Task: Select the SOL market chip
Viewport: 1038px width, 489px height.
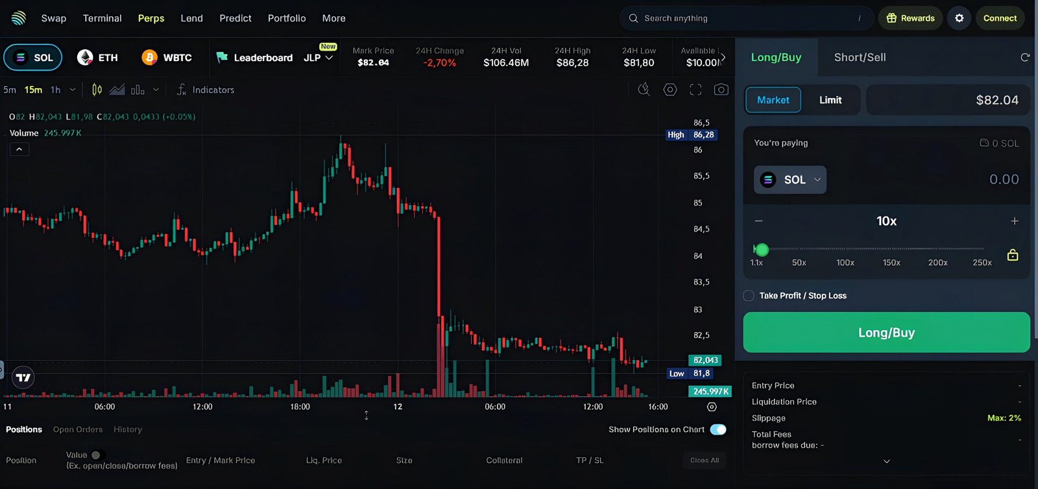Action: click(33, 57)
